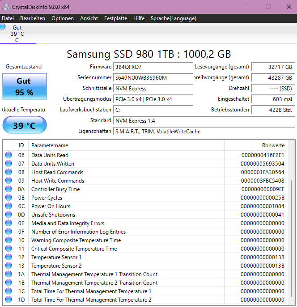Click raw value 000000000013B
The height and width of the screenshot is (307, 297).
tap(263, 266)
